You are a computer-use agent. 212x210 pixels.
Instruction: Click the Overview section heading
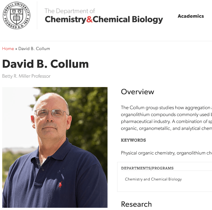138,92
